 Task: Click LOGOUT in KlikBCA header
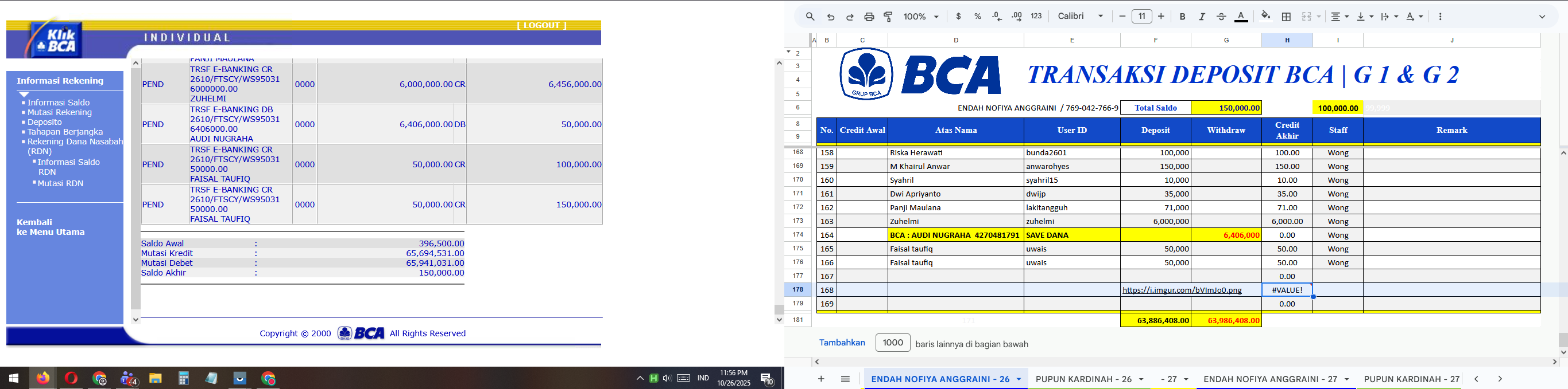coord(541,25)
